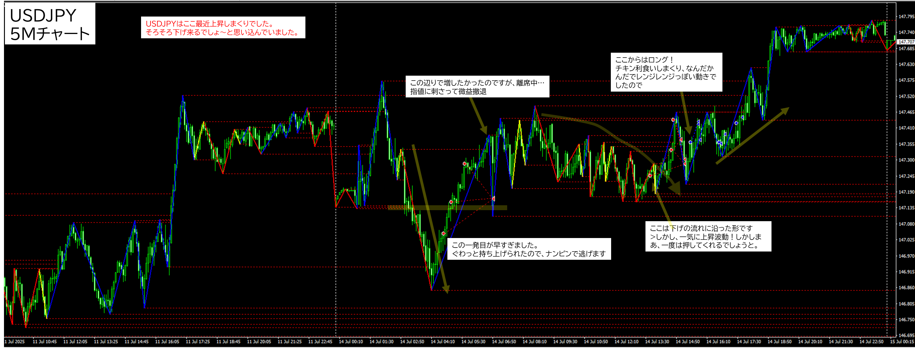
Task: Select price axis value 147.740
Action: (x=906, y=32)
